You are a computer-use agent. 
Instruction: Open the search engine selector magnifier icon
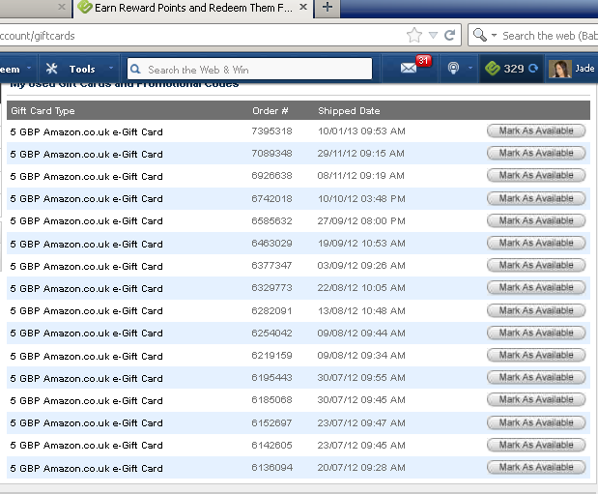point(480,35)
